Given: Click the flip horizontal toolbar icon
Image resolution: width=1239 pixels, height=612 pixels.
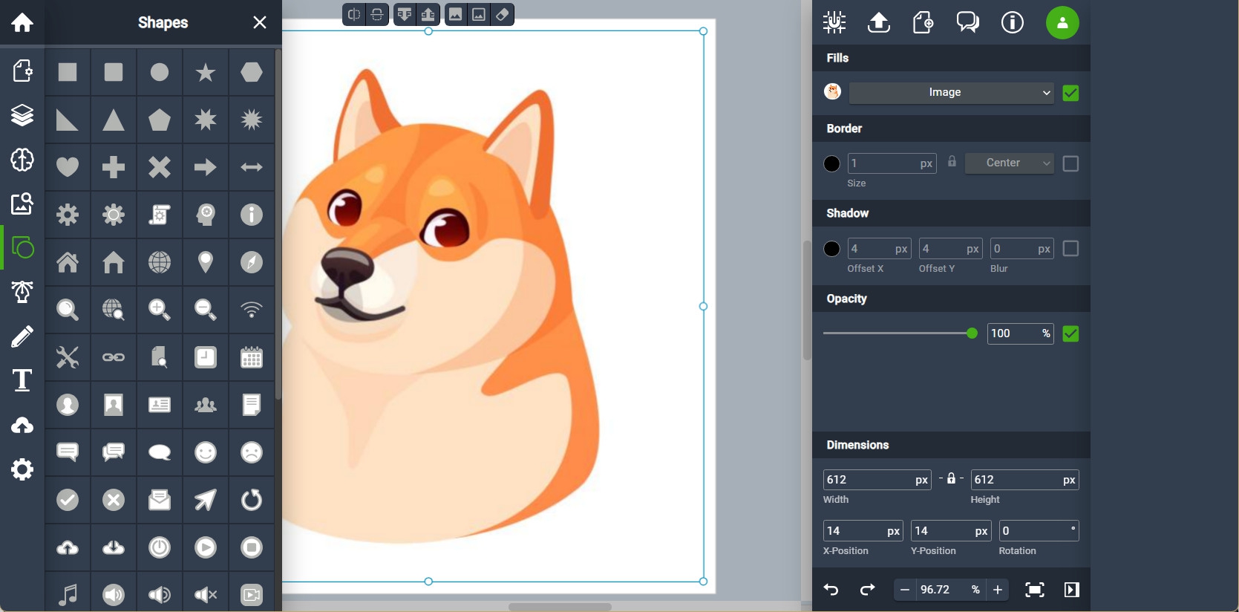Looking at the screenshot, I should click(x=355, y=15).
